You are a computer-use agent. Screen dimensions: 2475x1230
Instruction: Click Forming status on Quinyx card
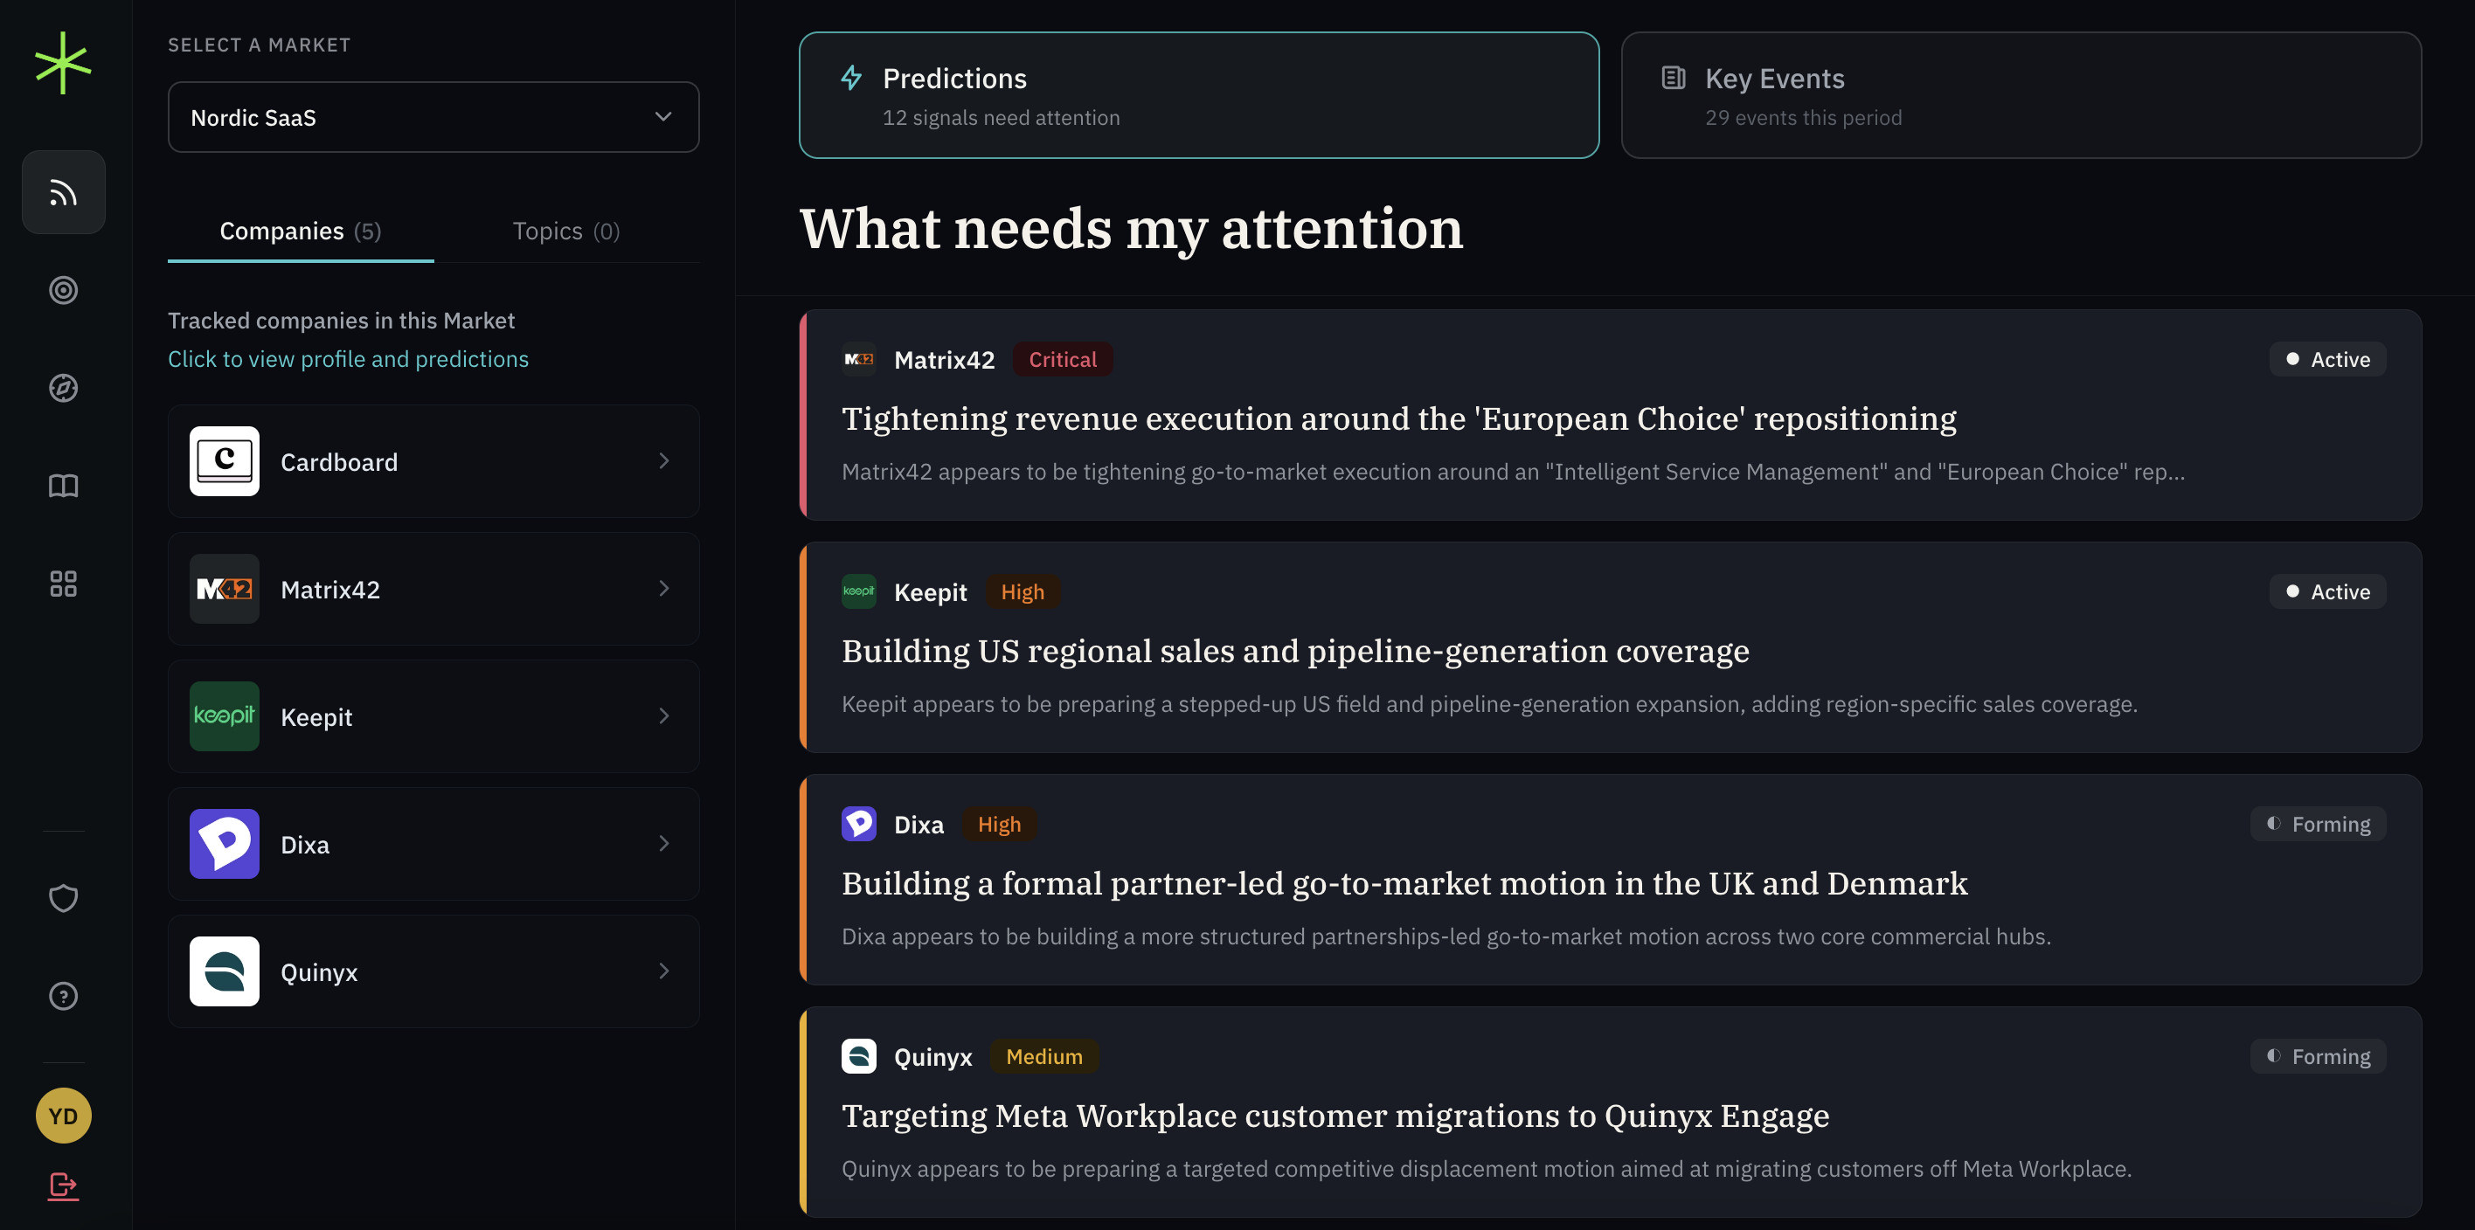coord(2319,1056)
